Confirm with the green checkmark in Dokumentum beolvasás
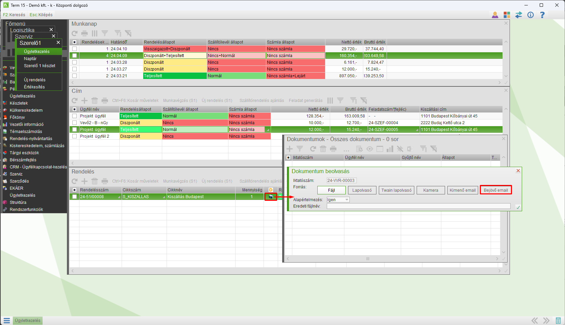 [x=518, y=207]
